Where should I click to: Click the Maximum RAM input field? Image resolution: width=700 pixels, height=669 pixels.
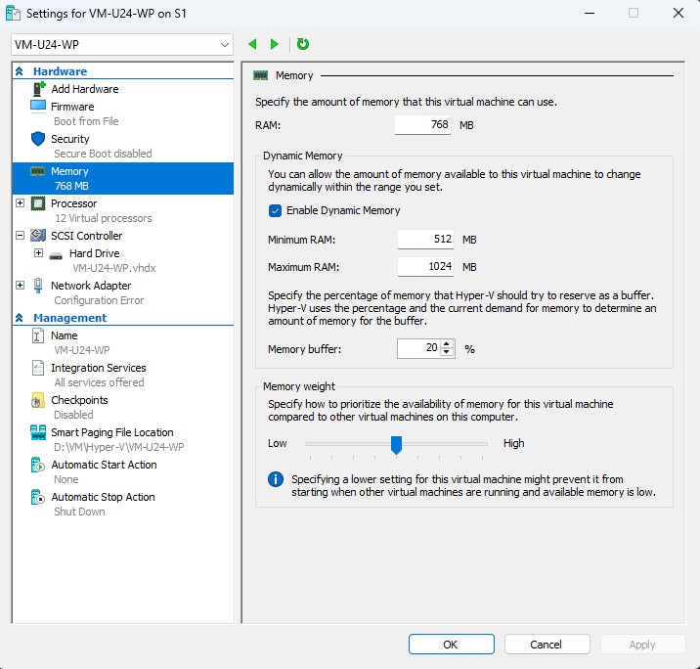pyautogui.click(x=426, y=267)
